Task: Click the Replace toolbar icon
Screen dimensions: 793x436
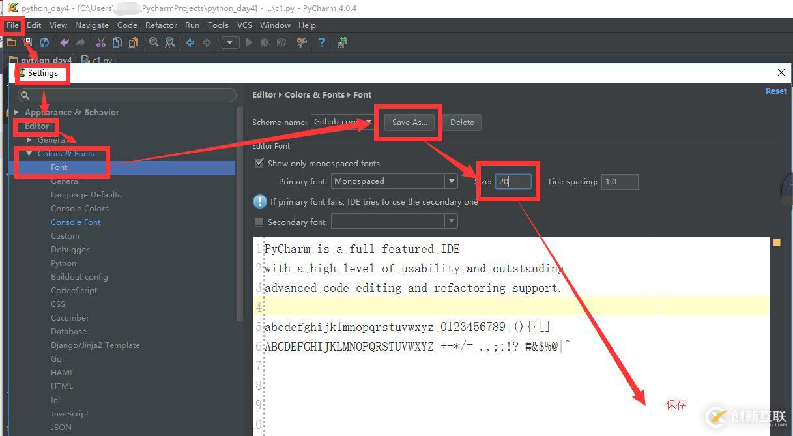Action: [170, 42]
